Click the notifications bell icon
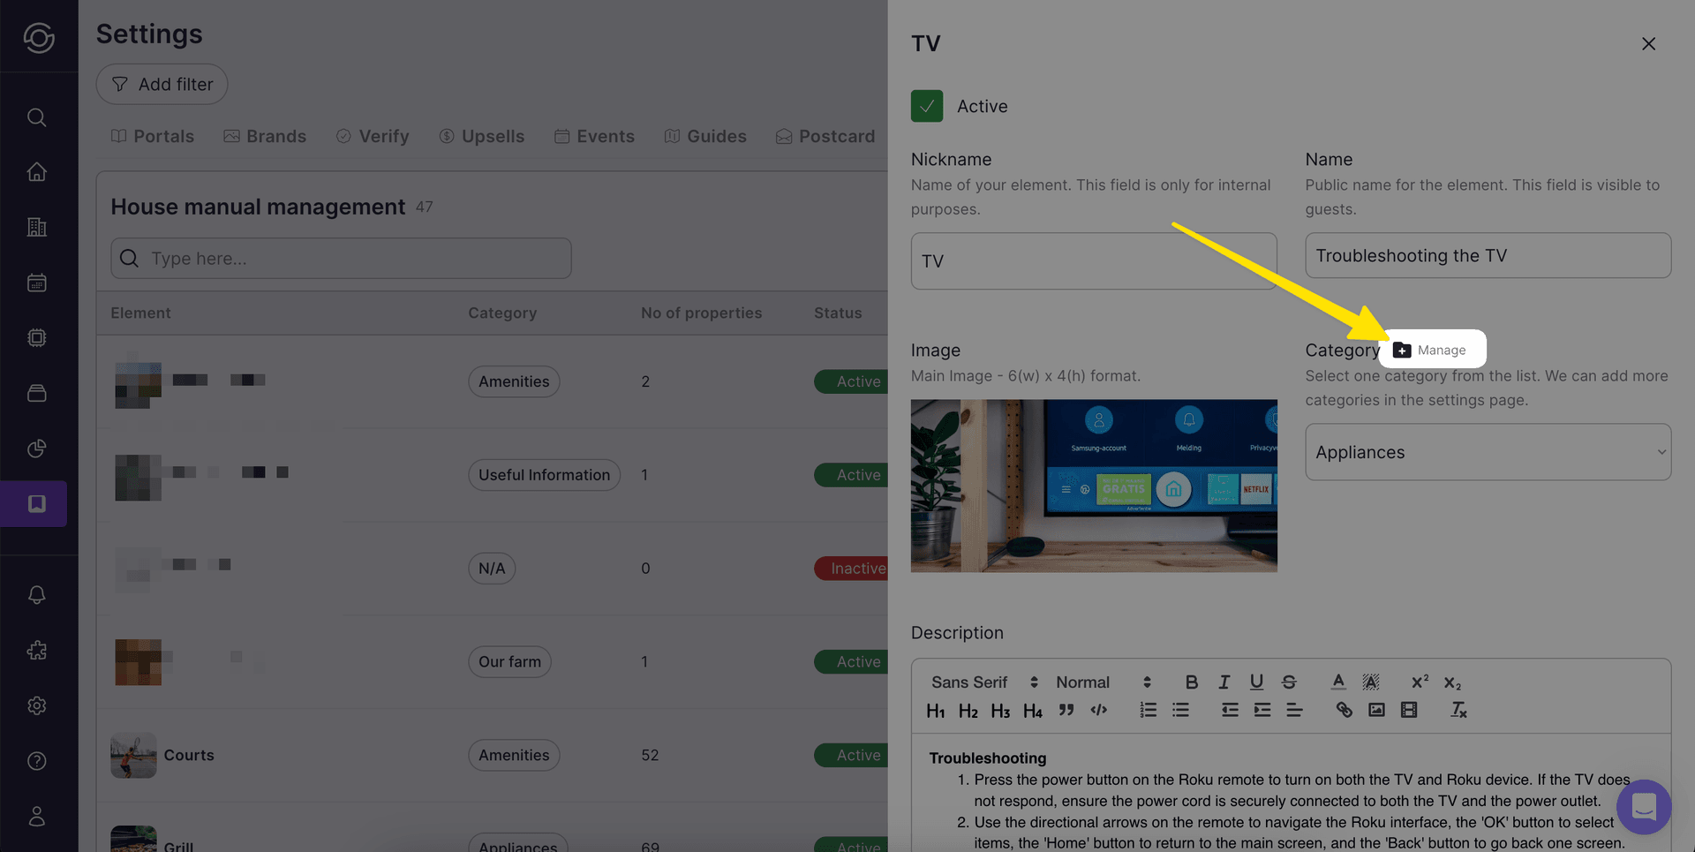 (x=36, y=594)
